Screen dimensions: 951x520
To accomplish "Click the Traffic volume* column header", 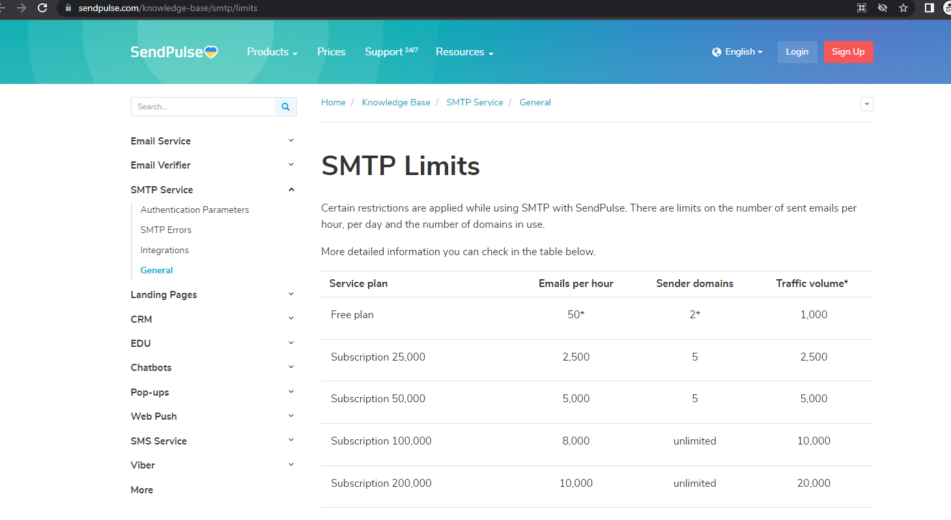I will (812, 284).
